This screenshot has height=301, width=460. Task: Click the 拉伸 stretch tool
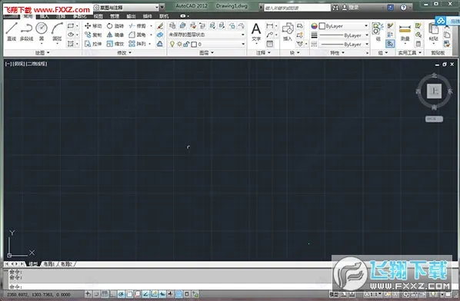(x=93, y=44)
